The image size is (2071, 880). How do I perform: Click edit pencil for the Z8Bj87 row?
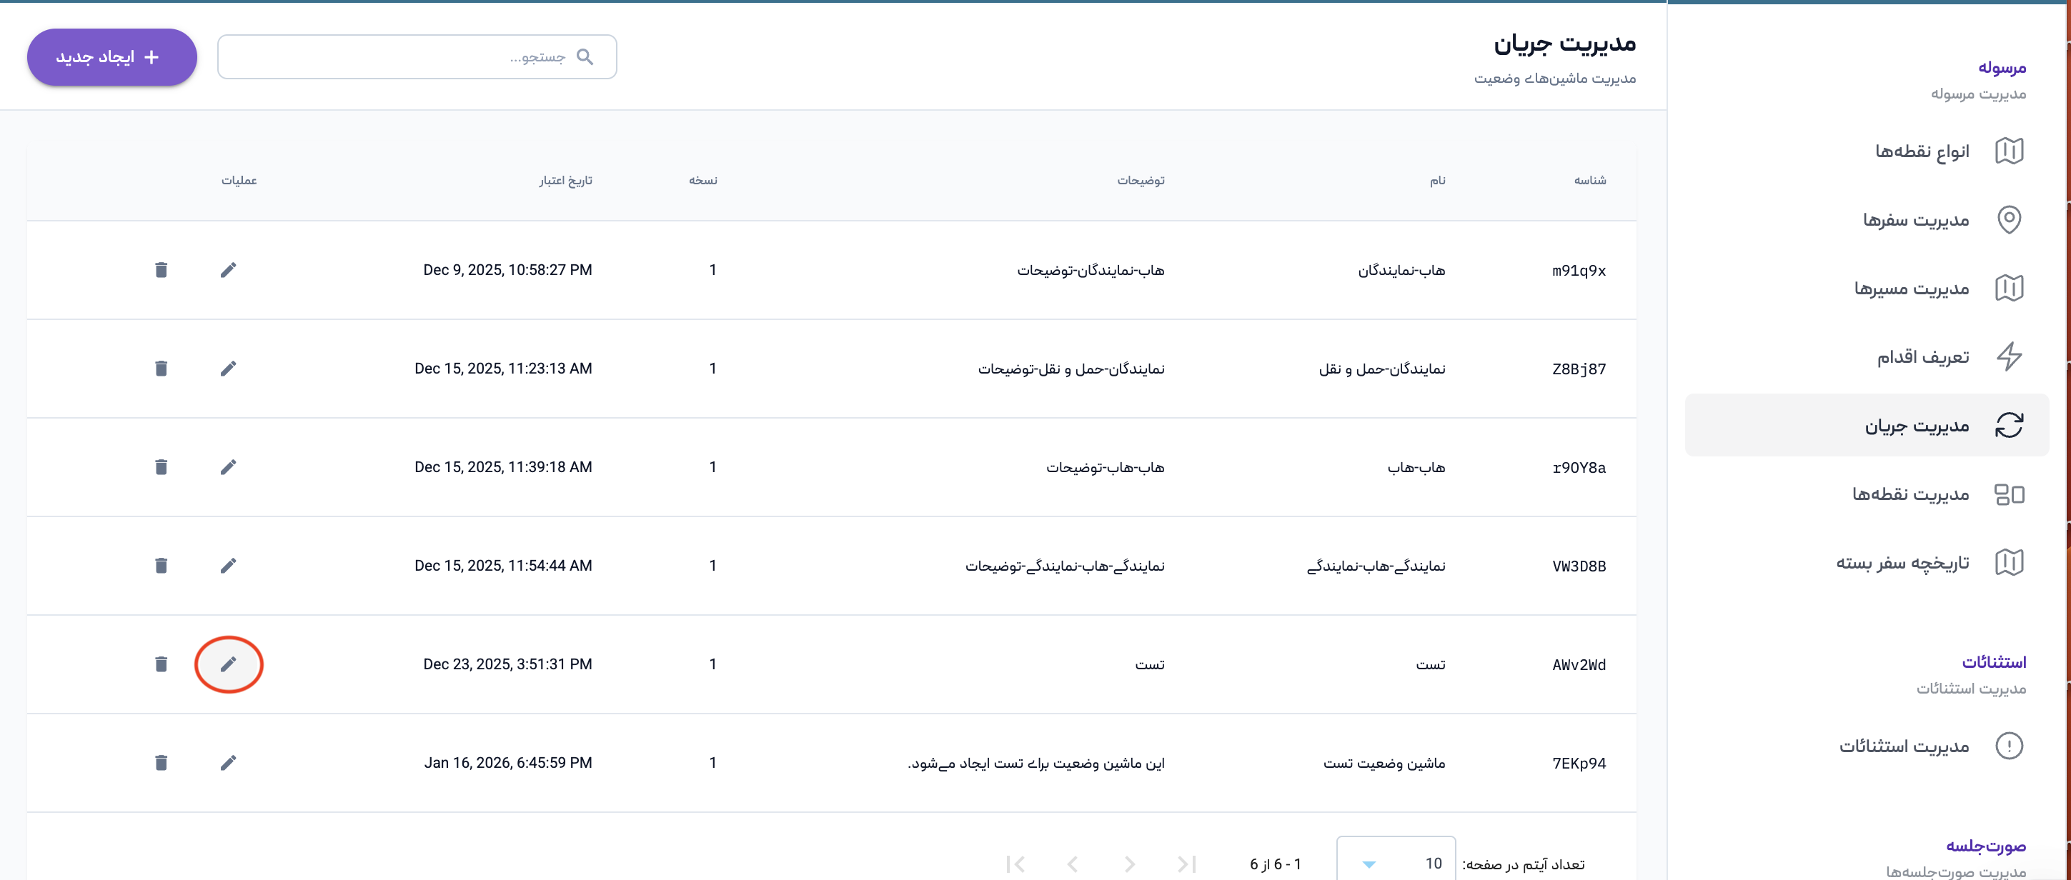(229, 368)
